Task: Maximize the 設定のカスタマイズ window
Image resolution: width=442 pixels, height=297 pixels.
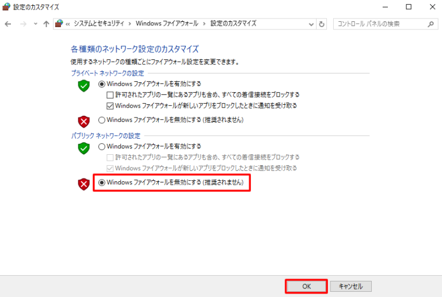Action: click(409, 7)
